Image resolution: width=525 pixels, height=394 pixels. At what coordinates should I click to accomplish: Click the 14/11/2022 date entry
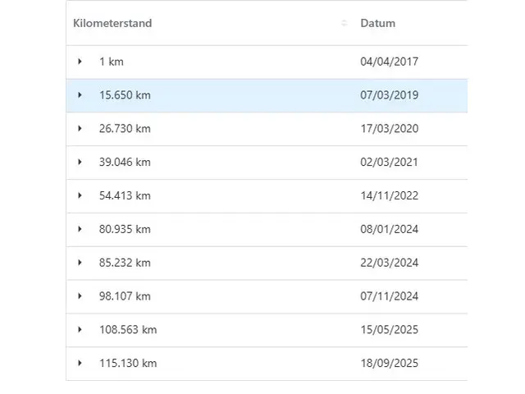[389, 195]
